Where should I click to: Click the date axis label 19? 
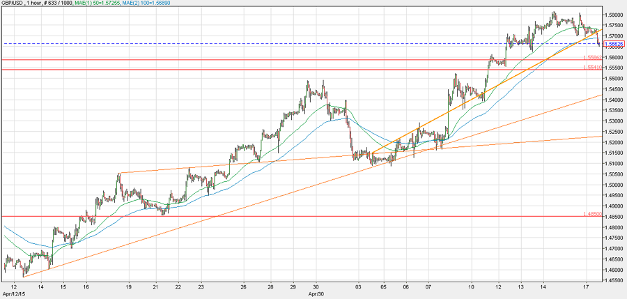128,287
